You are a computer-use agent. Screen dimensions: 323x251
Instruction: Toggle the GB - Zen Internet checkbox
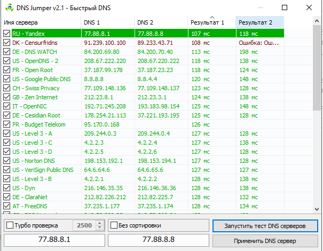tap(6, 97)
